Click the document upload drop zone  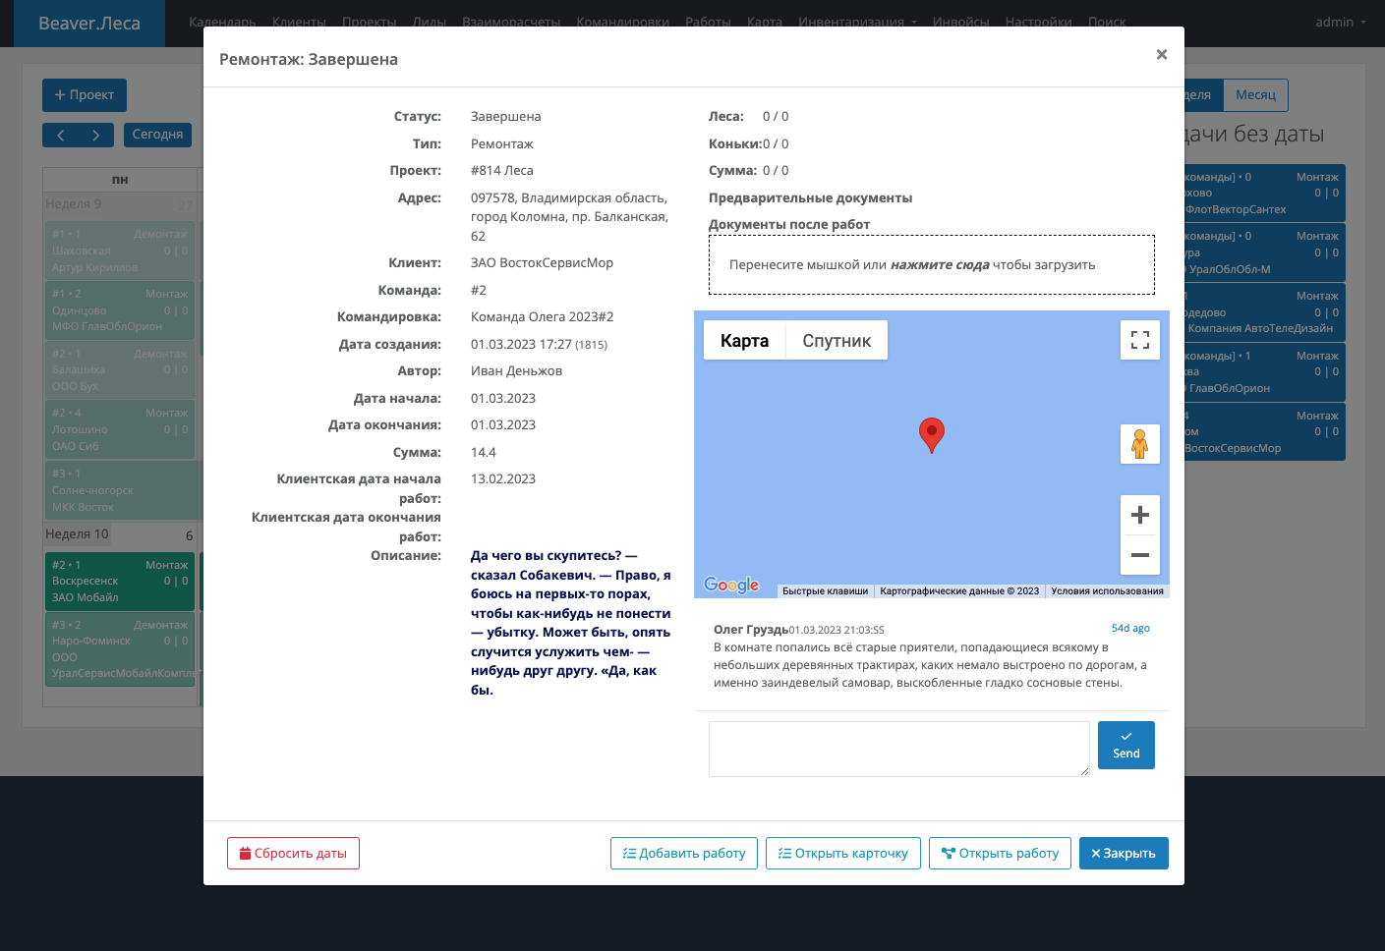click(931, 265)
